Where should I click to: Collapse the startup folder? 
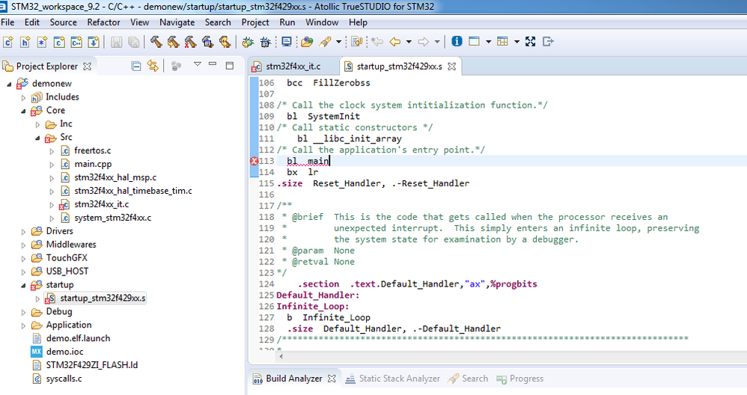(x=23, y=286)
